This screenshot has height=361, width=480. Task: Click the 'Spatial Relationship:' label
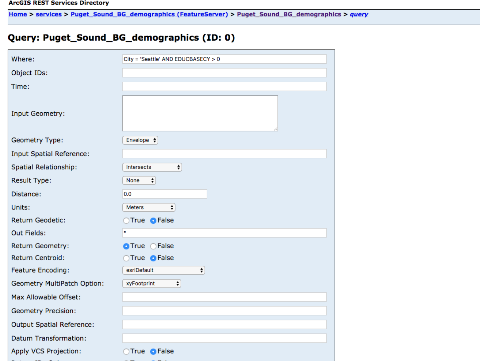[44, 167]
